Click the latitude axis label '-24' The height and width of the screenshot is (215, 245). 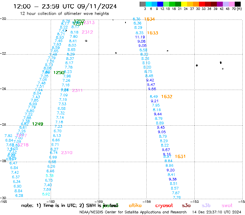click(3, 89)
